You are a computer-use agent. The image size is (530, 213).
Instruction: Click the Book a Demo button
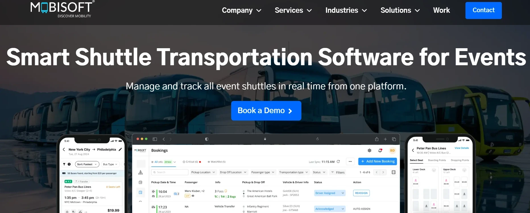[266, 111]
